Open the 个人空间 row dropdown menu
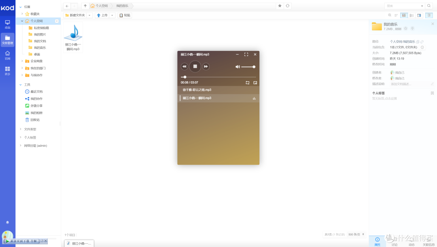 (x=57, y=21)
